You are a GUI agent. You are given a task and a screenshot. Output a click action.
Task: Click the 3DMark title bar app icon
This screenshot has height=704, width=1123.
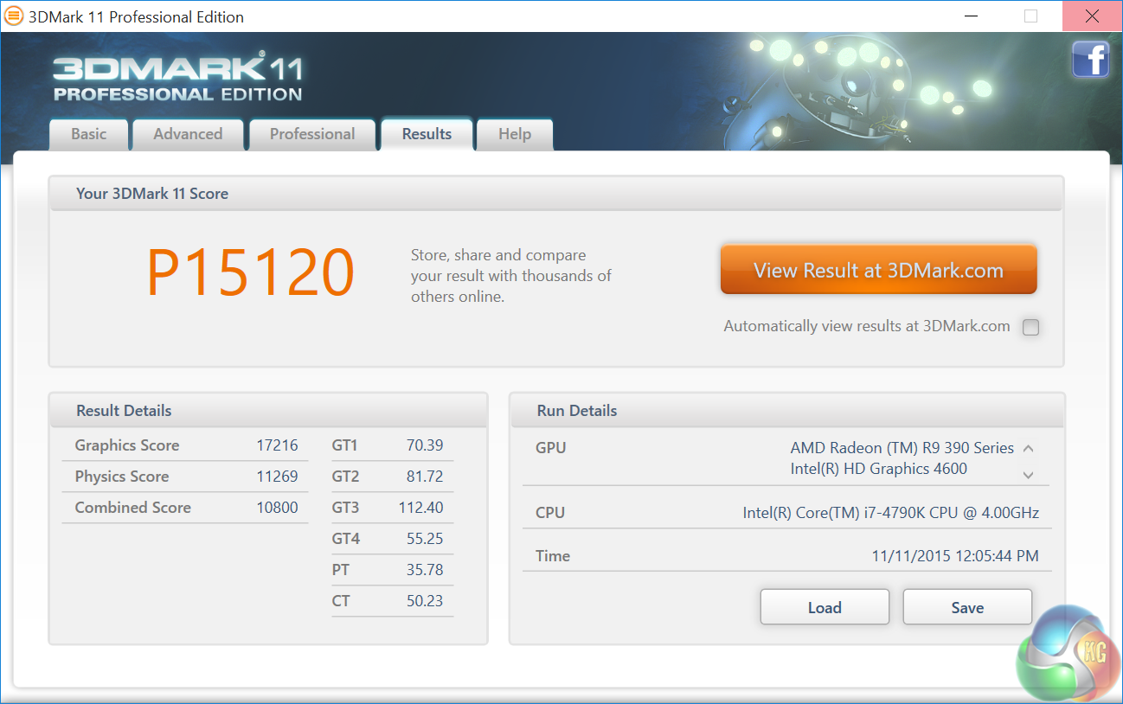click(x=14, y=16)
